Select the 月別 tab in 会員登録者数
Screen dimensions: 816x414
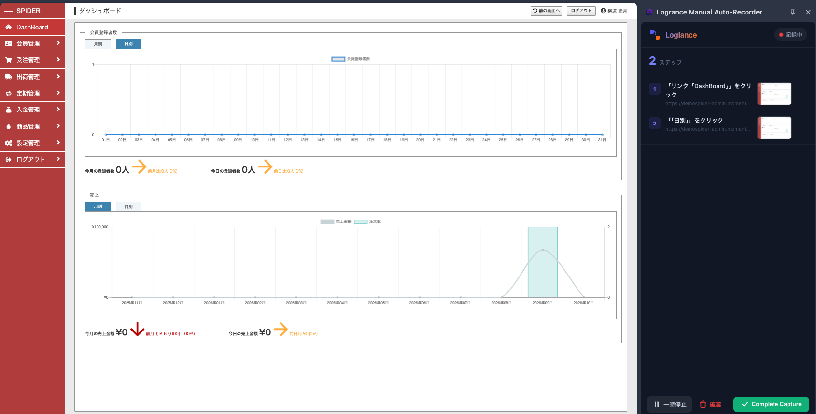[98, 44]
